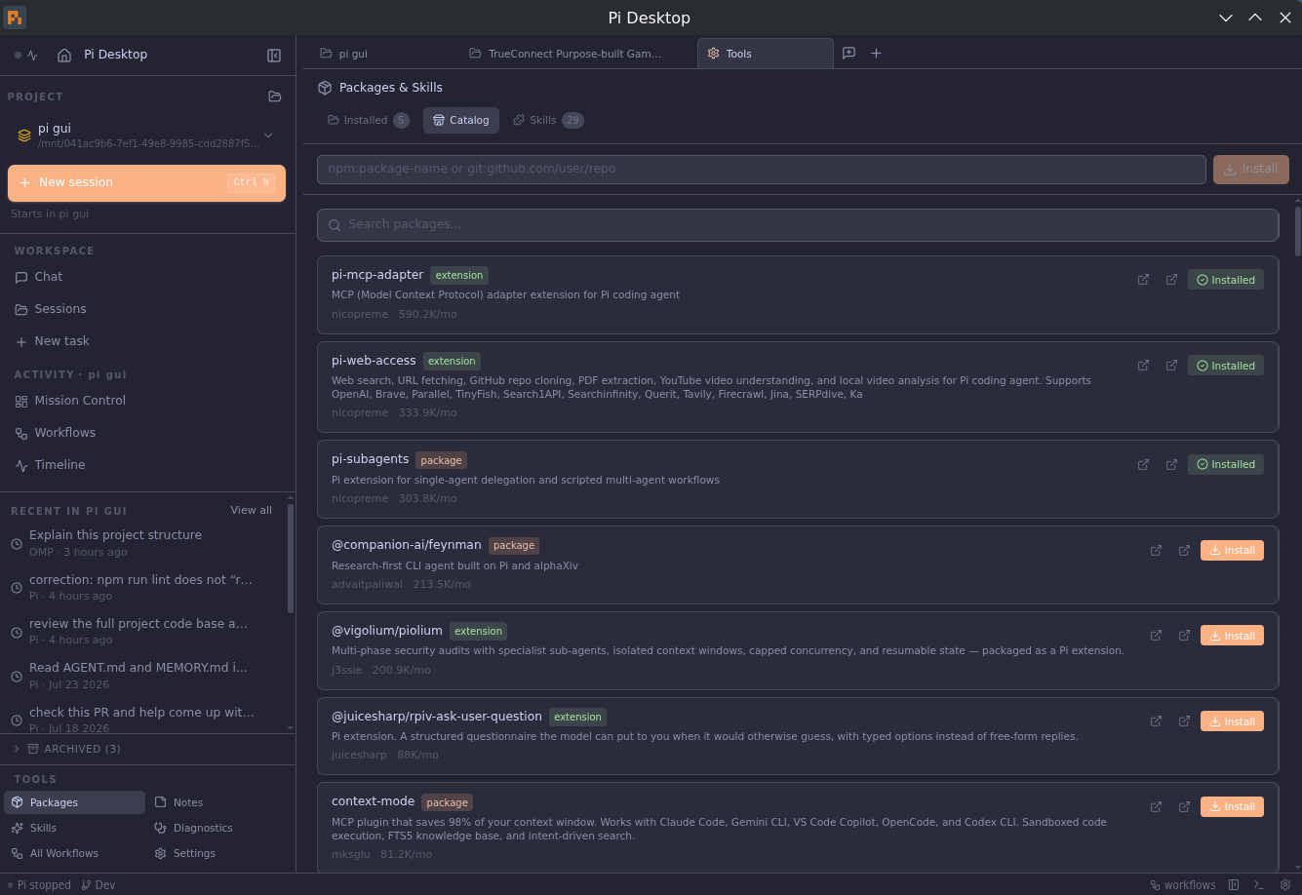Screen dimensions: 1302x895
Task: Open a project folder via the PROJECT folder icon
Action: click(x=275, y=97)
